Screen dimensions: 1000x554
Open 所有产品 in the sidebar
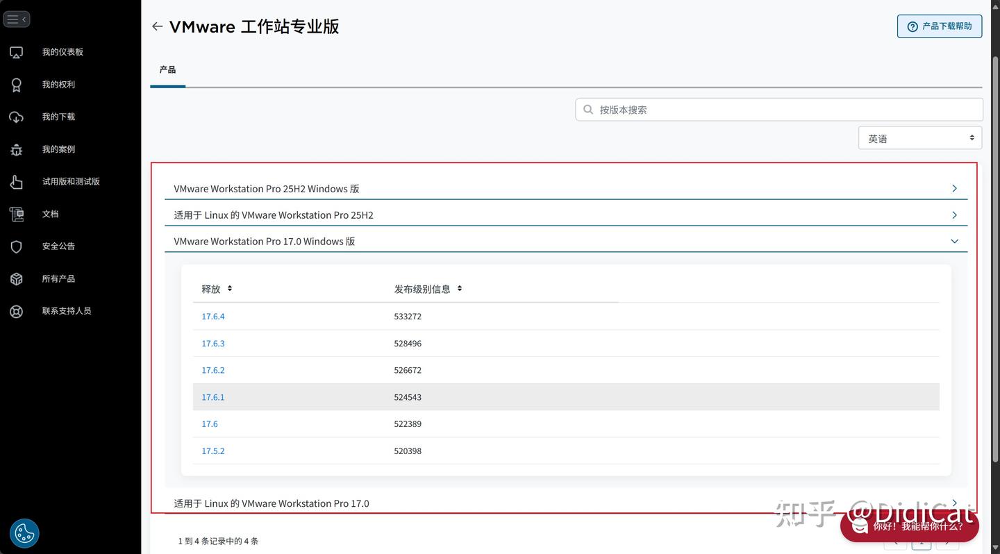click(58, 278)
